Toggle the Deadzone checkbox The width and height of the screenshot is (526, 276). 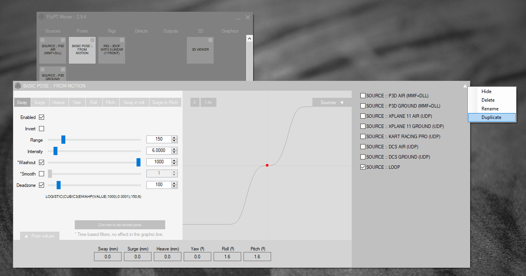tap(42, 185)
